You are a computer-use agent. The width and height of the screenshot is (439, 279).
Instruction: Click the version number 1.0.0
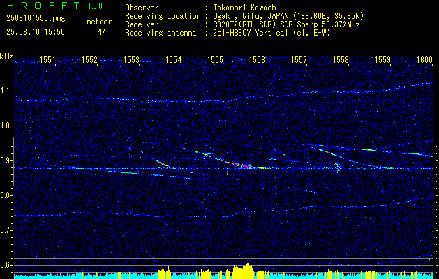95,6
